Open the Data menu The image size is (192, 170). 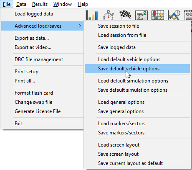point(21,4)
